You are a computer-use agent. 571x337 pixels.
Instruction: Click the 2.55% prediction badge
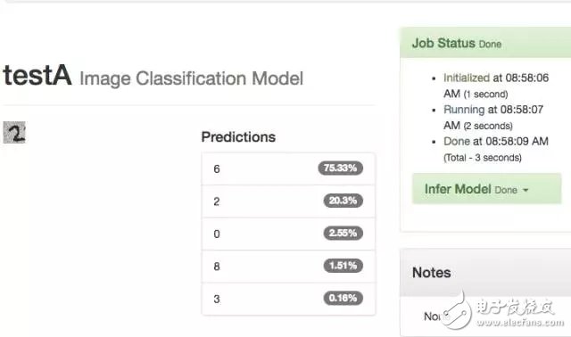[x=343, y=233]
